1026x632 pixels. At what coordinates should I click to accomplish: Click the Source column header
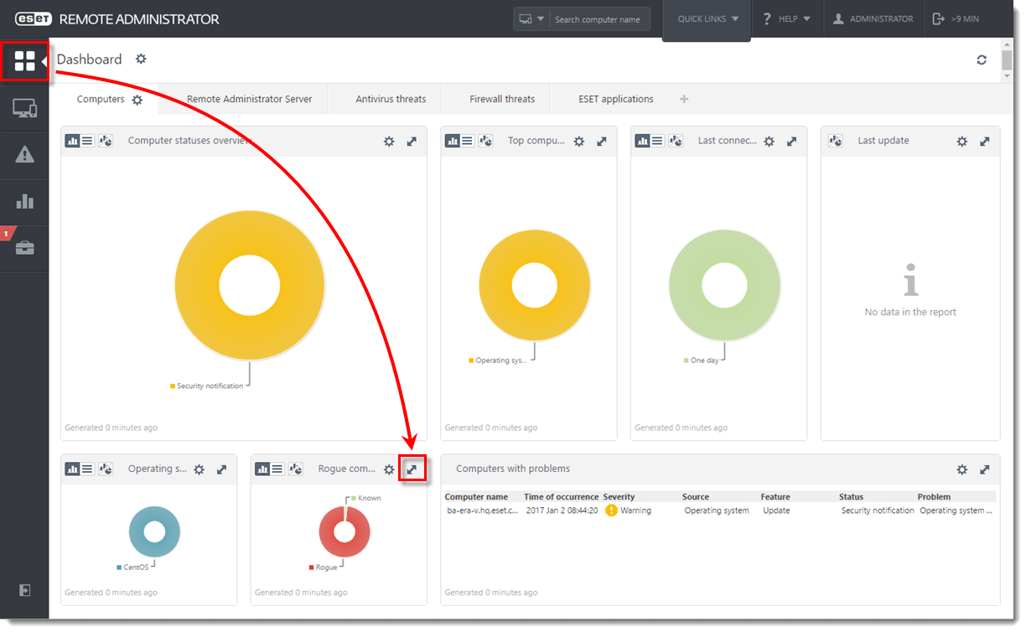point(696,497)
